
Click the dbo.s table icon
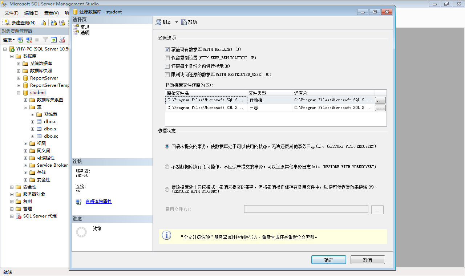(39, 129)
